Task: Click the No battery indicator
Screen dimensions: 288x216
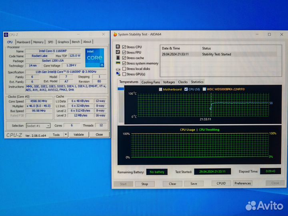Action: [157, 172]
